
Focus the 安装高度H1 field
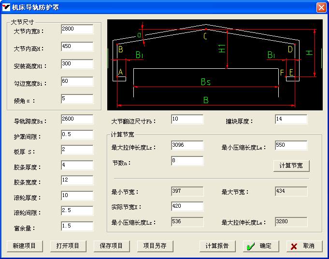coord(77,64)
